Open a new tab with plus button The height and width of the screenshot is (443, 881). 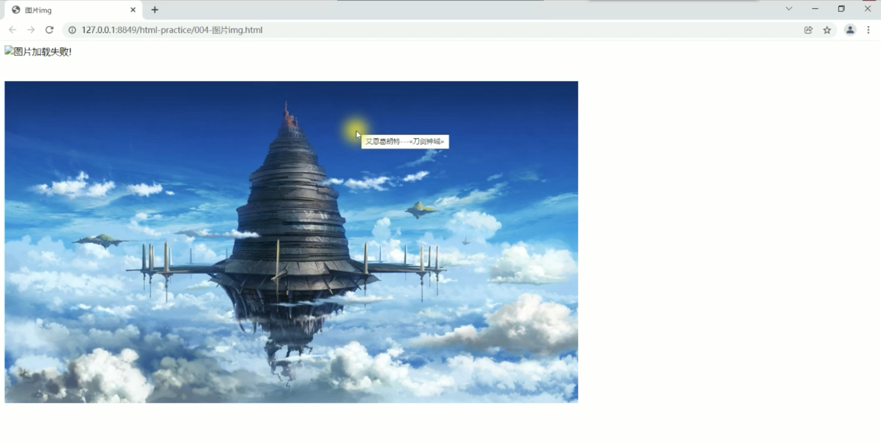pyautogui.click(x=155, y=10)
